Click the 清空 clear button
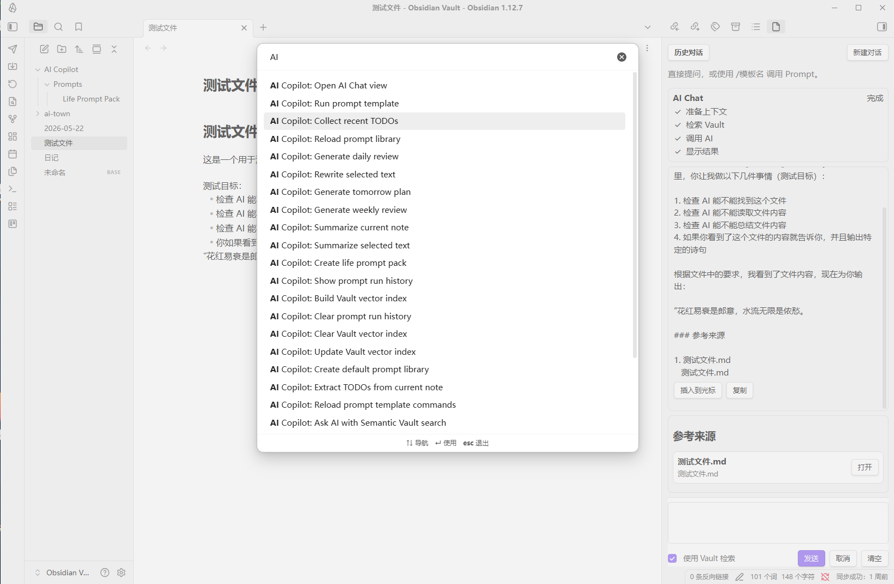Screen dimensions: 894x584 874,558
